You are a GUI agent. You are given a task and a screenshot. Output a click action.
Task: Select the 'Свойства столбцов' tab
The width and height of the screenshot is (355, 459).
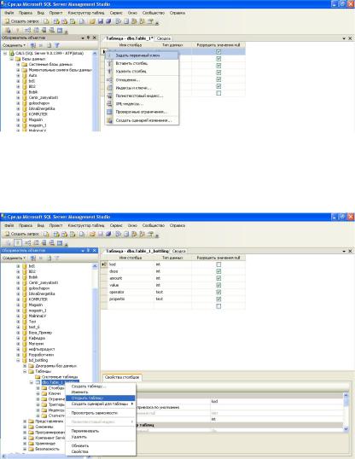122,377
